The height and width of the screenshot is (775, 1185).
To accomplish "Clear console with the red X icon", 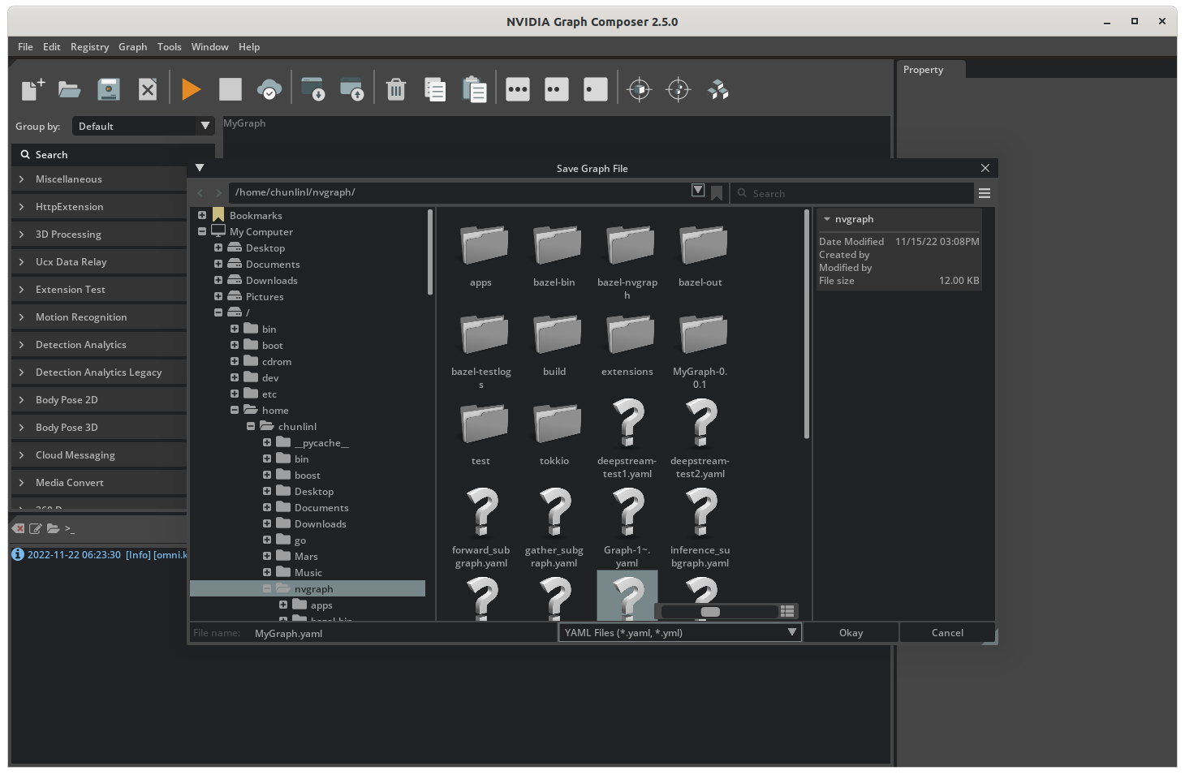I will pyautogui.click(x=19, y=528).
